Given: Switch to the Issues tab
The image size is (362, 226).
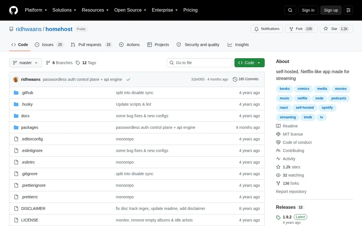Looking at the screenshot, I should click(x=49, y=45).
